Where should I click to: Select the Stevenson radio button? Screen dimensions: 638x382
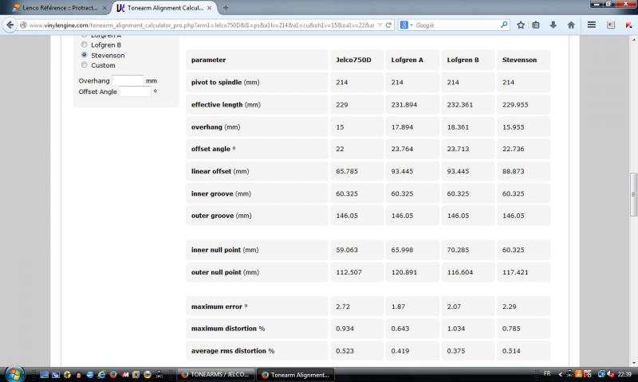coord(85,55)
